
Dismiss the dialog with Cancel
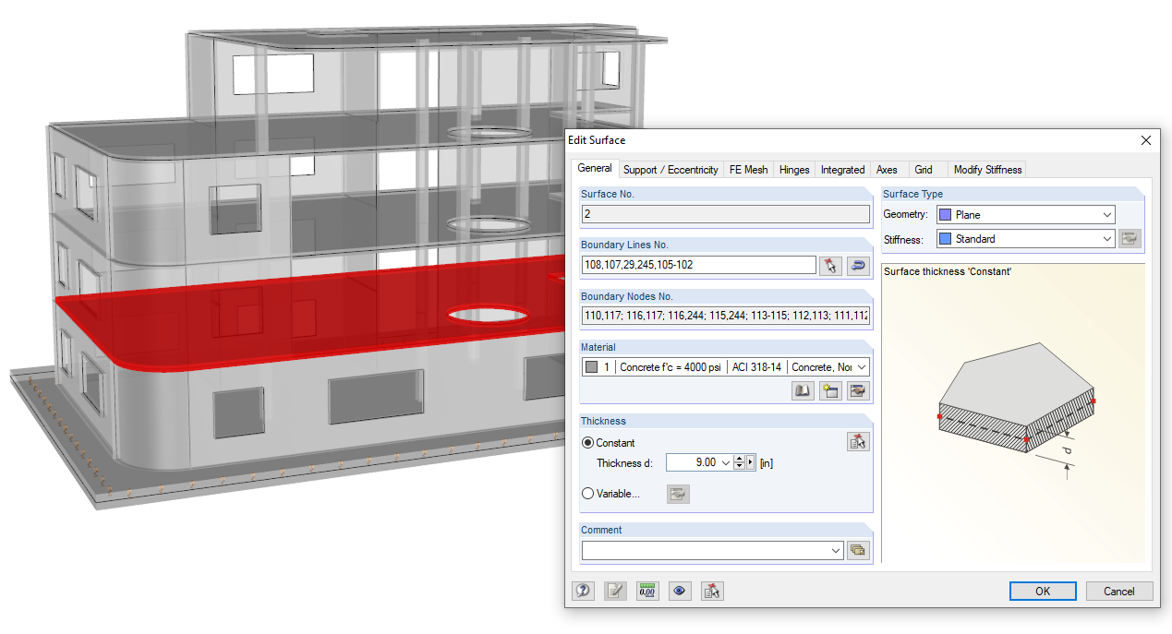[1118, 591]
